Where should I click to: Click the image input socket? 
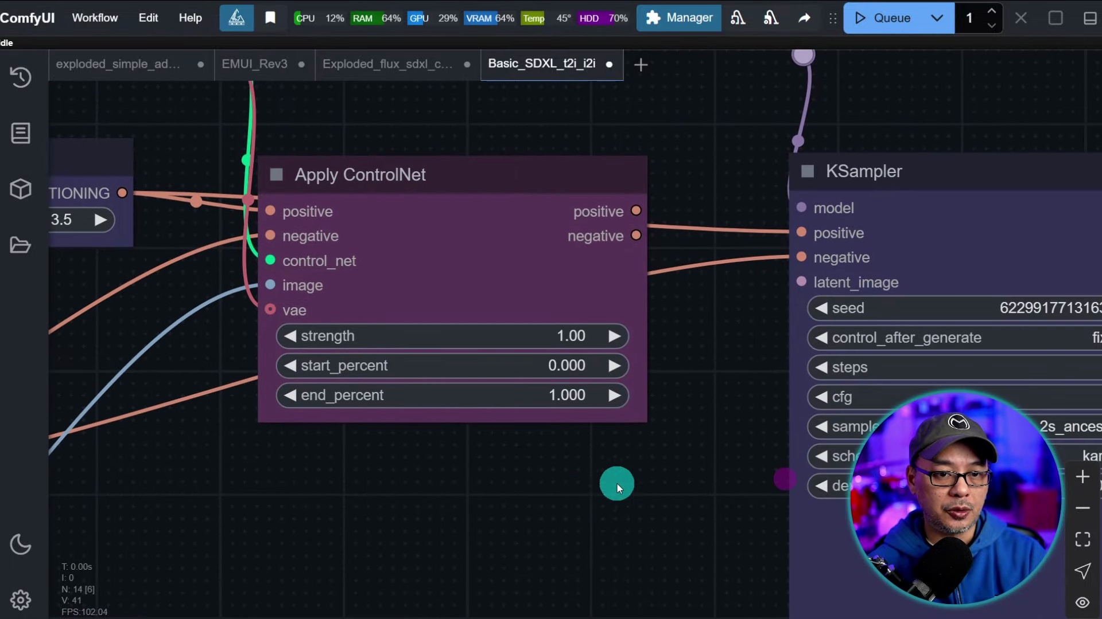coord(270,285)
